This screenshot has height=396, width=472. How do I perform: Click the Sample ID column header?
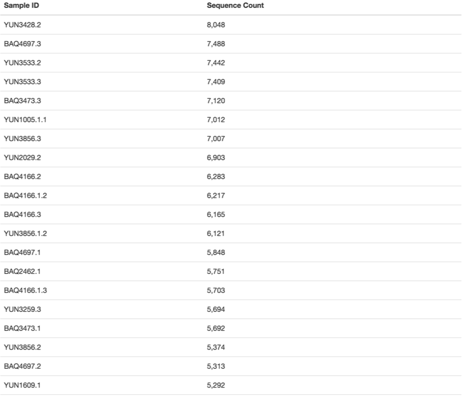click(21, 6)
